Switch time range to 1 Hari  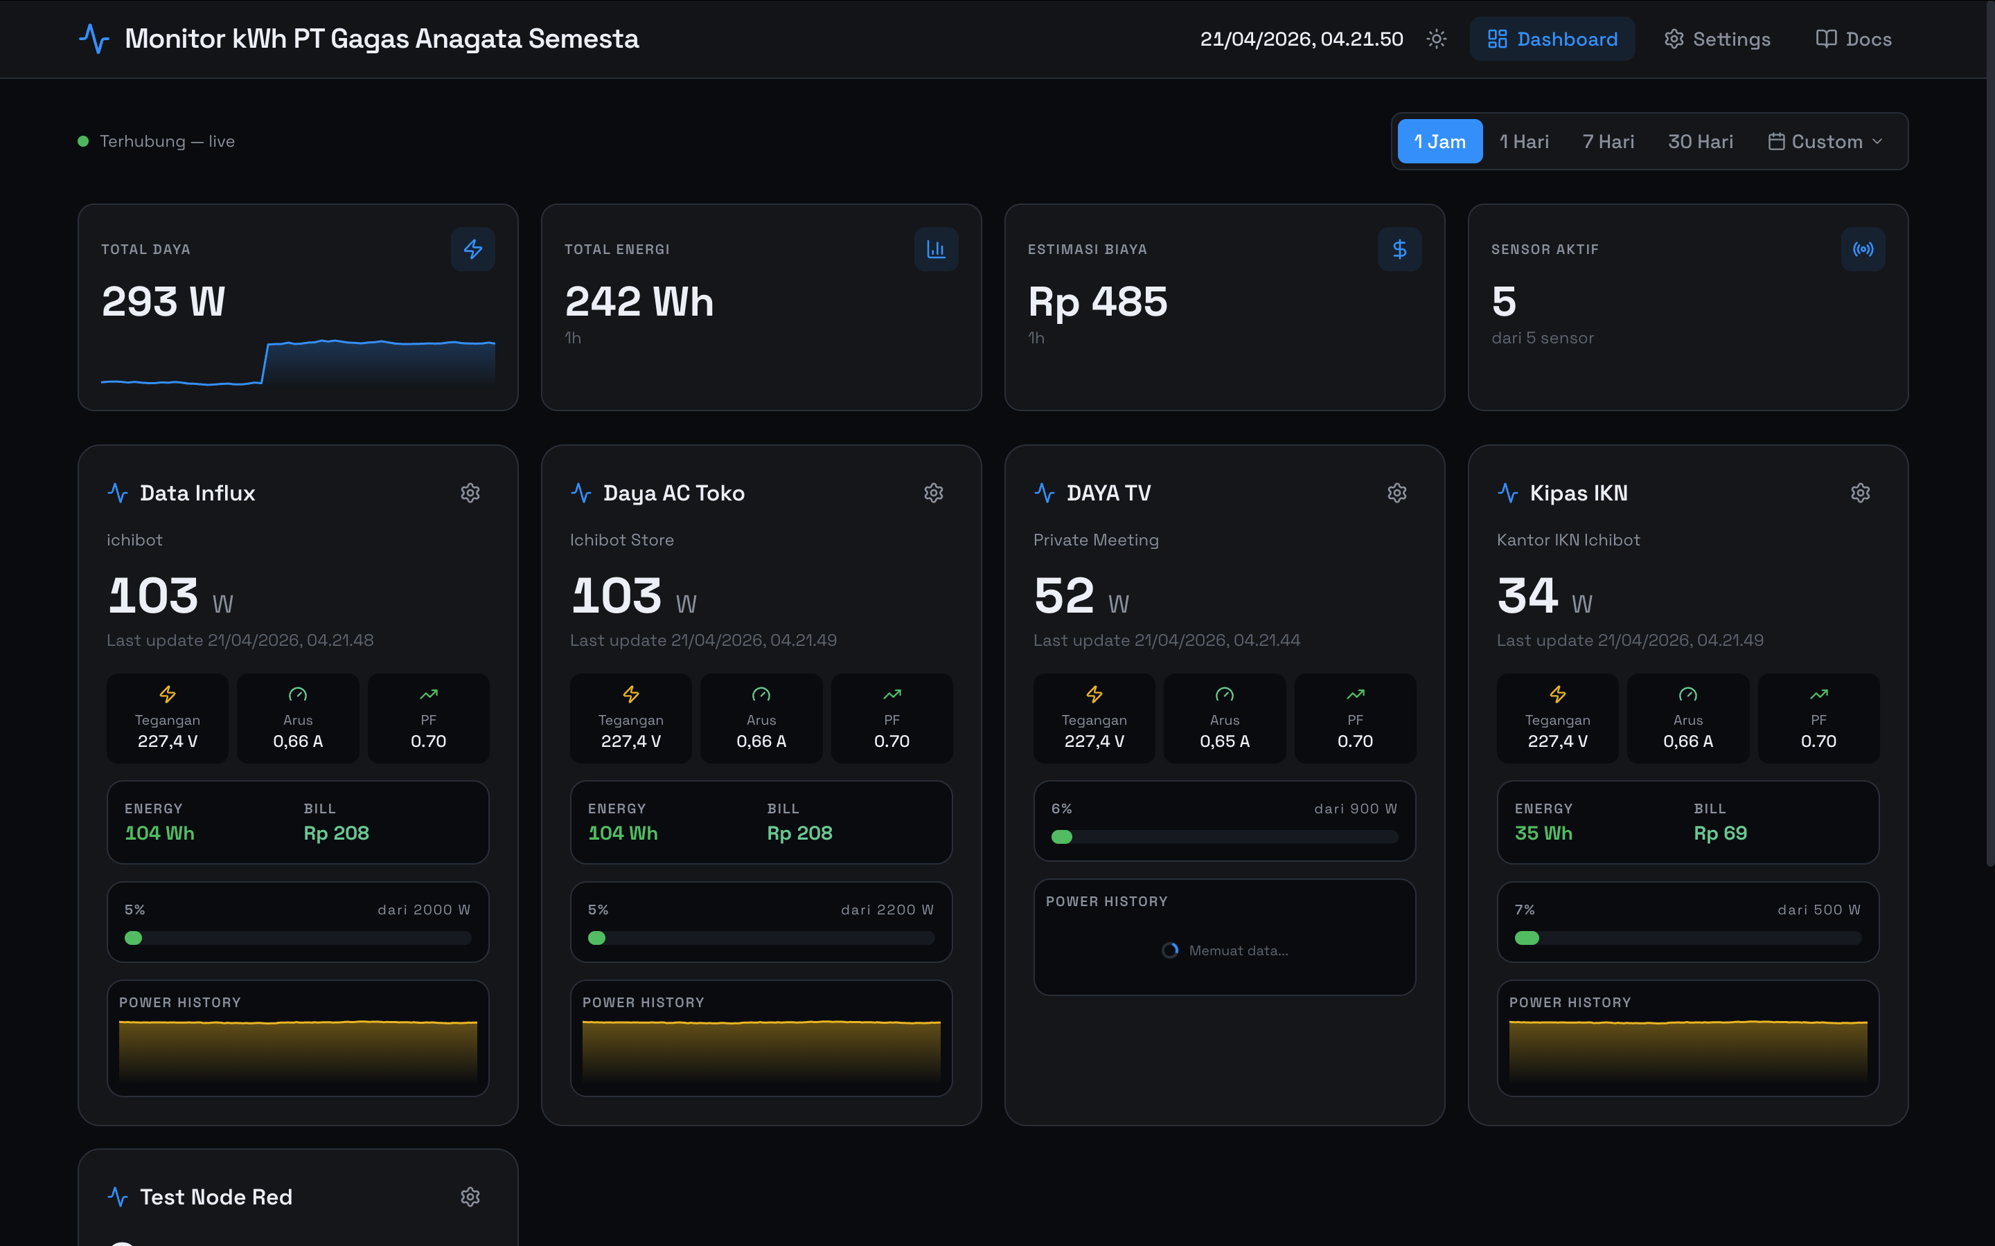[1523, 142]
